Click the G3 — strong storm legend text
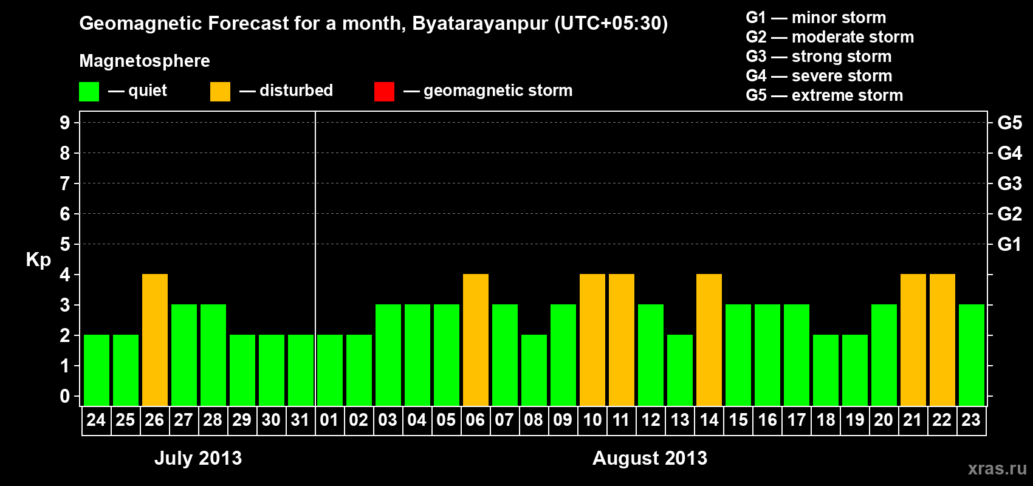Image resolution: width=1033 pixels, height=486 pixels. point(819,56)
